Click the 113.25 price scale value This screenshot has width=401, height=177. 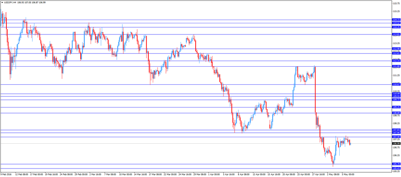pyautogui.click(x=396, y=43)
